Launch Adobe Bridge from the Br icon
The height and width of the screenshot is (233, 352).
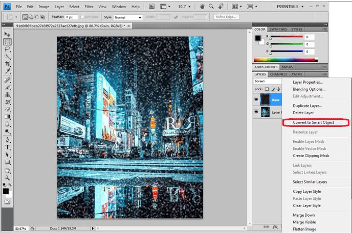(x=152, y=7)
